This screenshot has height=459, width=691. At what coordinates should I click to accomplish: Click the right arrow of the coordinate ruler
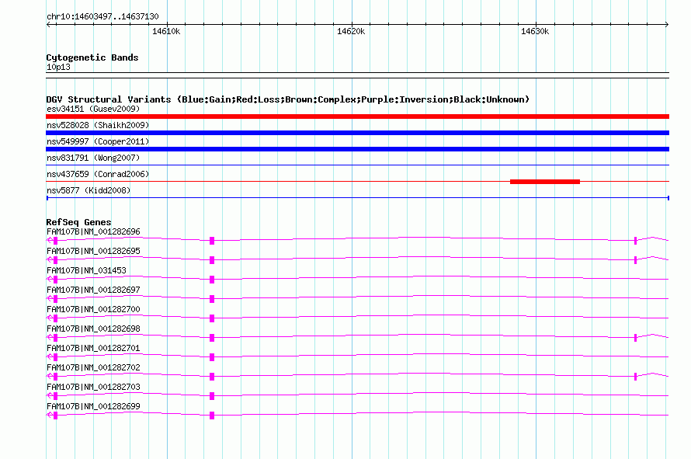[x=667, y=25]
